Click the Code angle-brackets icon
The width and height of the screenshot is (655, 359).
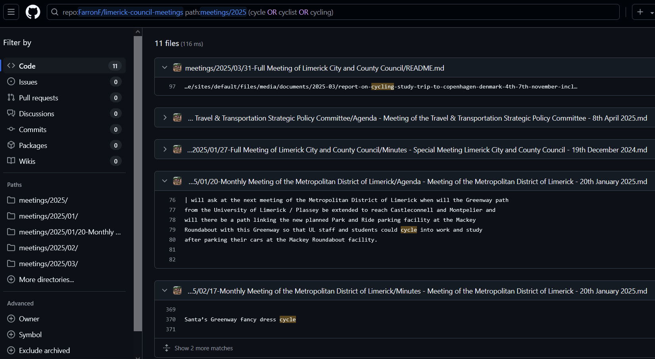[x=11, y=65]
